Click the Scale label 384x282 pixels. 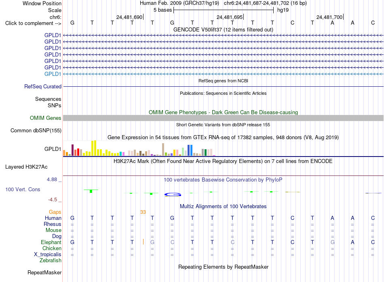point(55,10)
